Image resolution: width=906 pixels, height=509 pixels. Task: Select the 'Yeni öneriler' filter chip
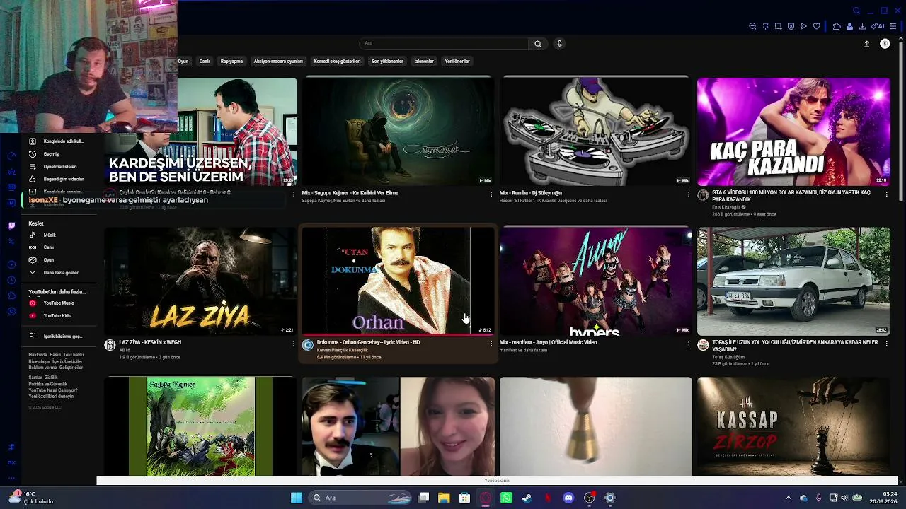457,62
